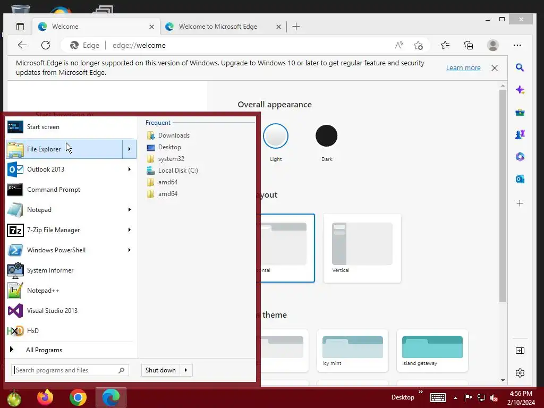Click the plus icon to customize sidebar
This screenshot has width=544, height=408.
pyautogui.click(x=520, y=203)
